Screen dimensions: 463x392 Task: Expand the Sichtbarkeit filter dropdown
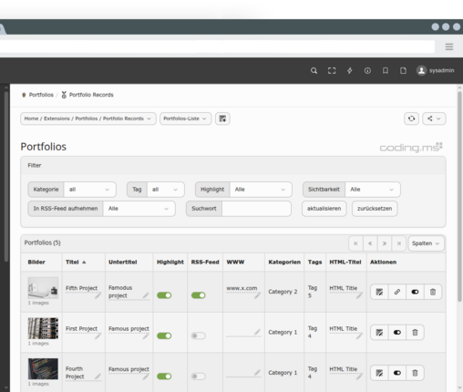tap(373, 190)
